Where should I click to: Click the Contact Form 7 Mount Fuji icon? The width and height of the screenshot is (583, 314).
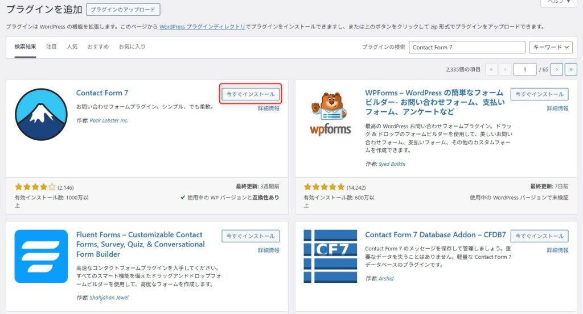(41, 114)
